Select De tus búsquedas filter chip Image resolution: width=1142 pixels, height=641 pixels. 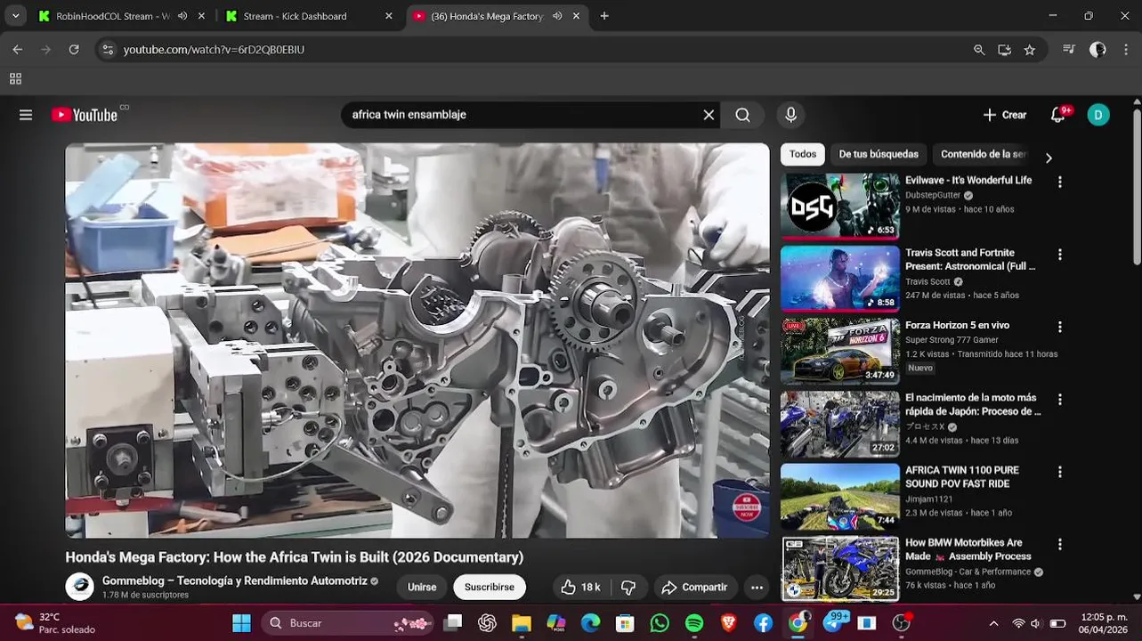[879, 154]
